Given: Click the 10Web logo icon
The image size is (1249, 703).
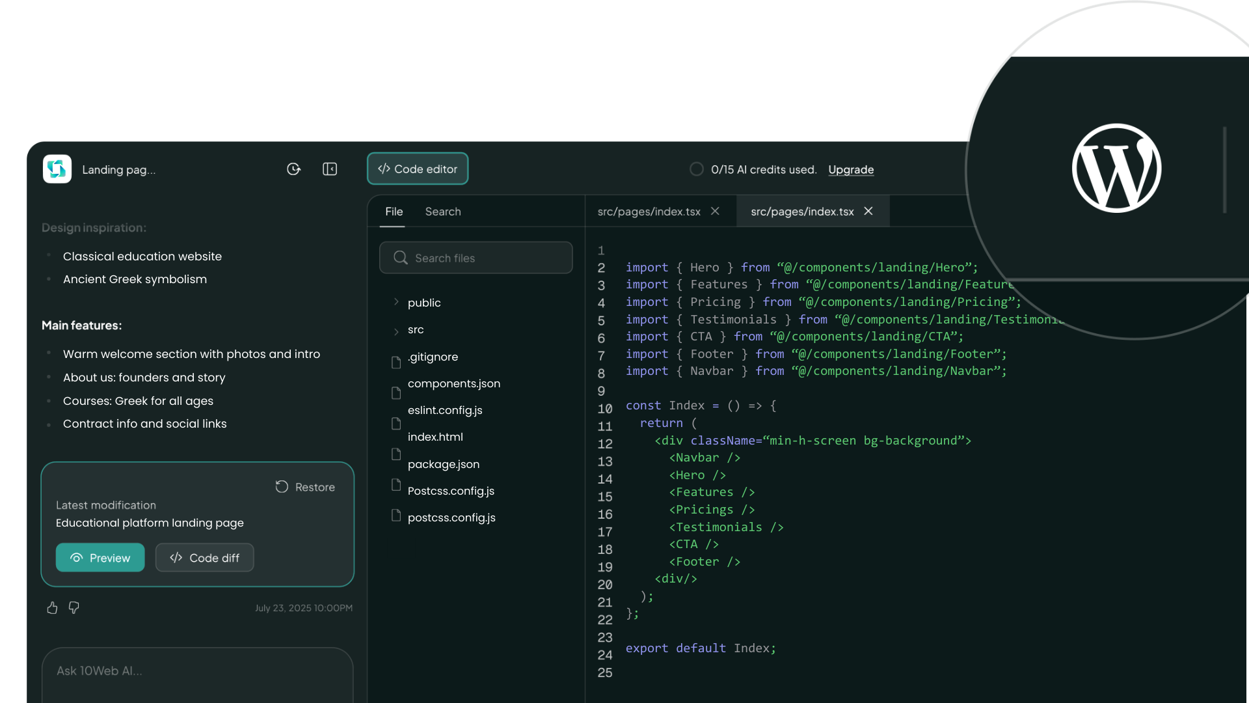Looking at the screenshot, I should (x=57, y=169).
